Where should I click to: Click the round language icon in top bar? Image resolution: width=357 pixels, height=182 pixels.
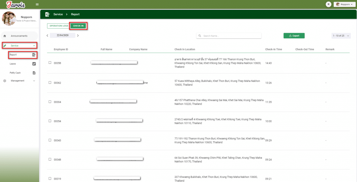coord(328,4)
